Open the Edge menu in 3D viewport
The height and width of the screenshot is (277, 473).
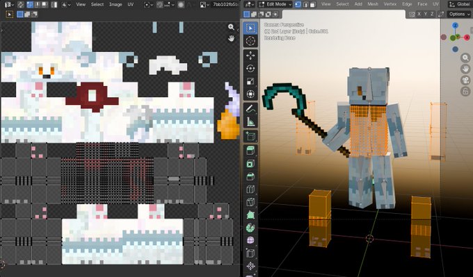coord(407,4)
